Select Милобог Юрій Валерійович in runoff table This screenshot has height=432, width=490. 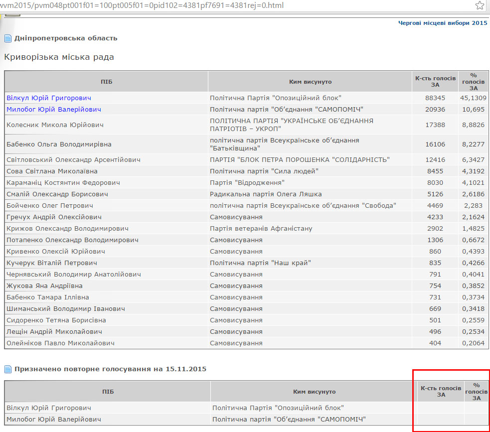53,420
